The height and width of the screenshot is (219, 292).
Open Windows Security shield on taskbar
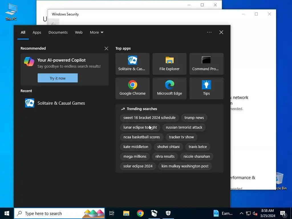point(168,213)
